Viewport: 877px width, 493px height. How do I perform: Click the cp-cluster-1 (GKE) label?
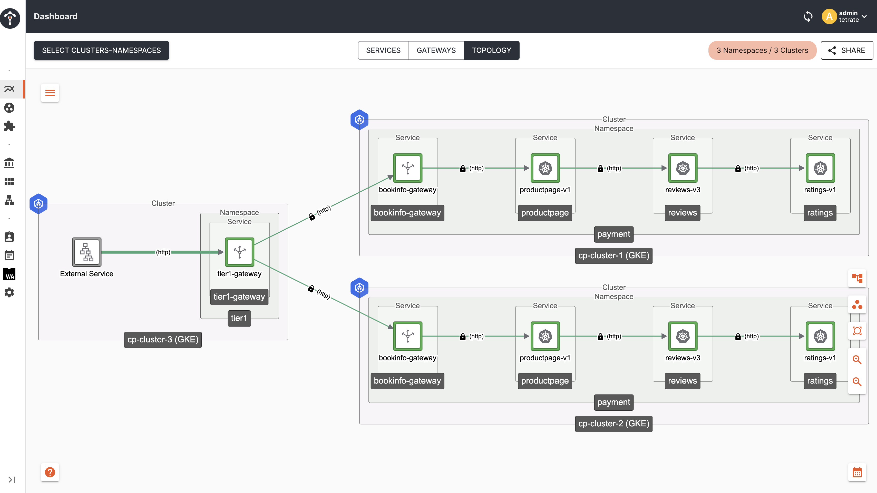tap(613, 255)
